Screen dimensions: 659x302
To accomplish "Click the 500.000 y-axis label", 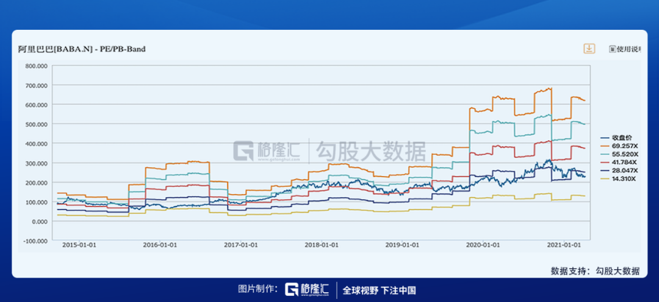I will point(37,124).
